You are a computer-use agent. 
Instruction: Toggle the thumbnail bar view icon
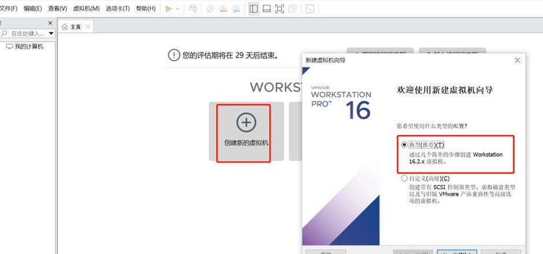tap(267, 9)
